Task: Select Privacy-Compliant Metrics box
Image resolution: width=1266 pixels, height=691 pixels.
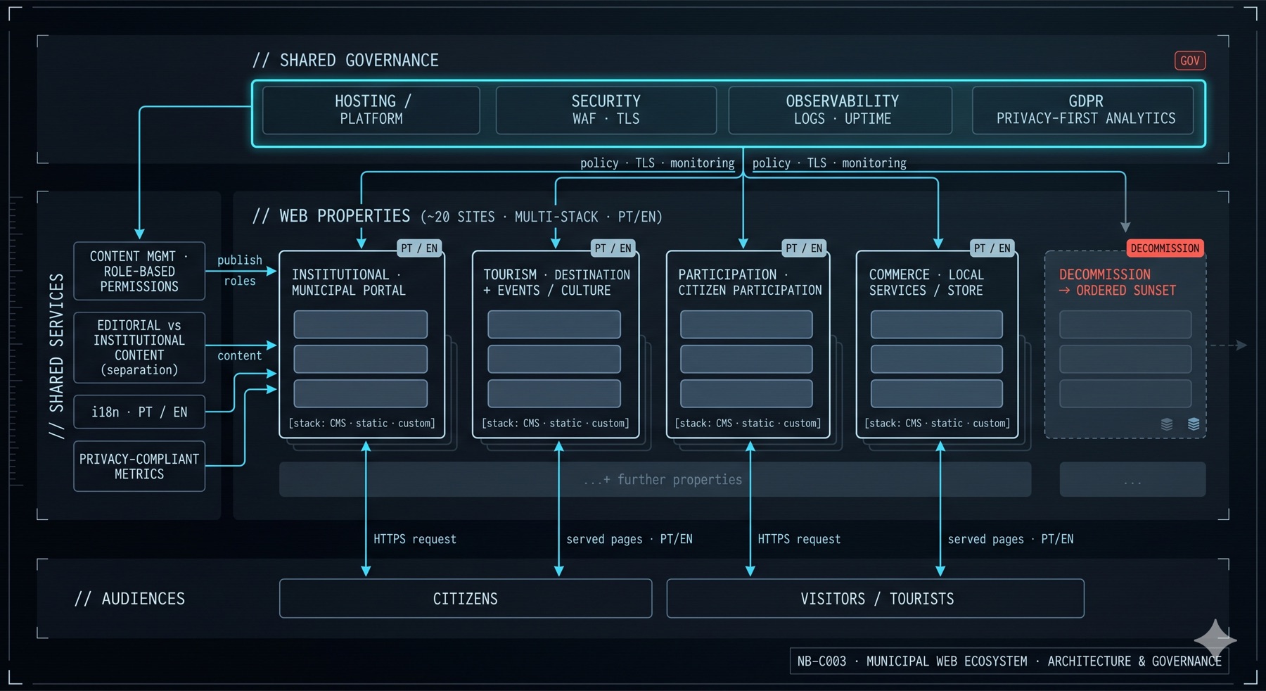Action: pos(139,466)
